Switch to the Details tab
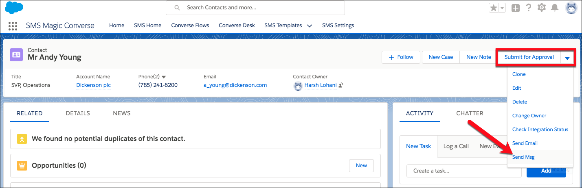 coord(78,113)
